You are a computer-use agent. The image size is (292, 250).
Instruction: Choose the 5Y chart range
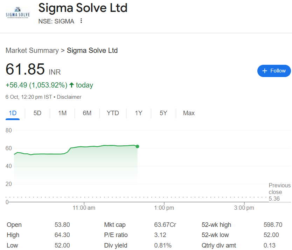[163, 113]
